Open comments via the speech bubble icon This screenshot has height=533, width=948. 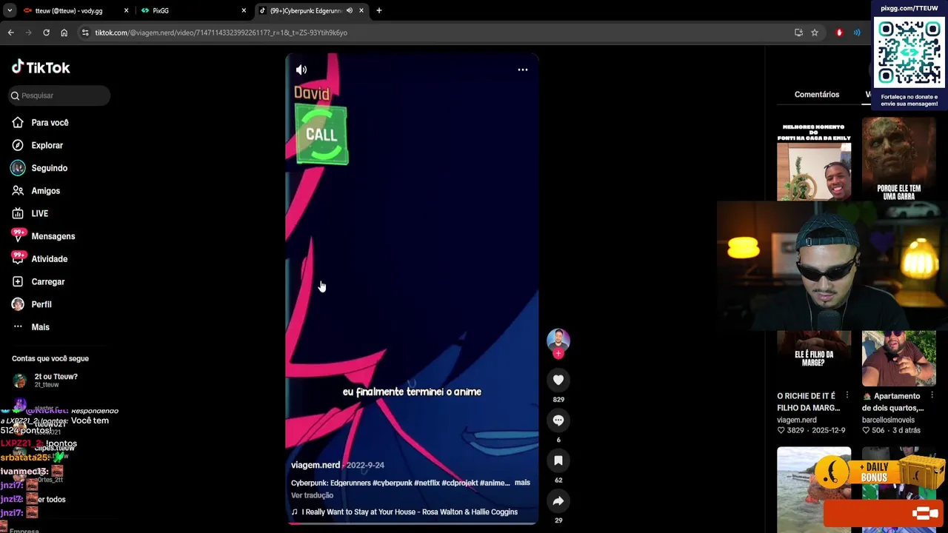click(558, 420)
